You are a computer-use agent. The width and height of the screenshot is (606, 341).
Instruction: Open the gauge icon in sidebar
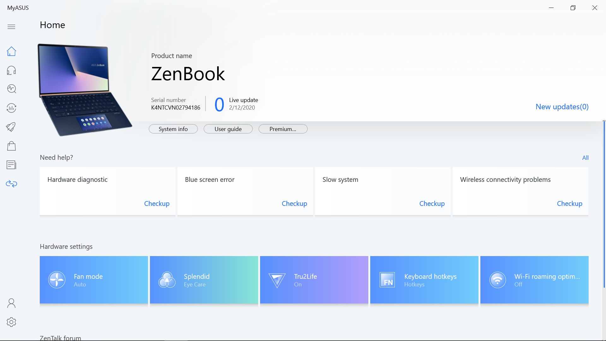11,108
